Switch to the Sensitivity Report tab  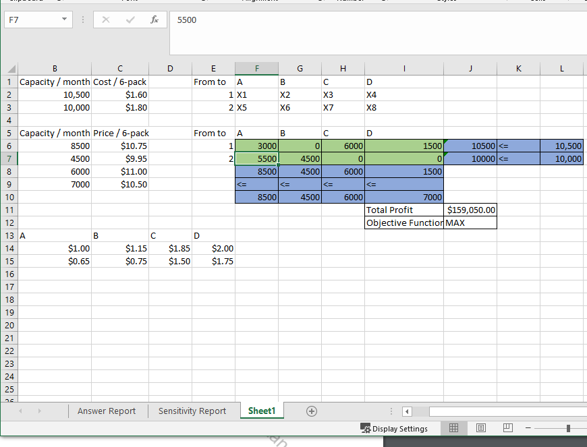pos(193,411)
